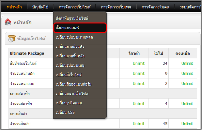
Task: Click the red home icon
Action: point(8,22)
